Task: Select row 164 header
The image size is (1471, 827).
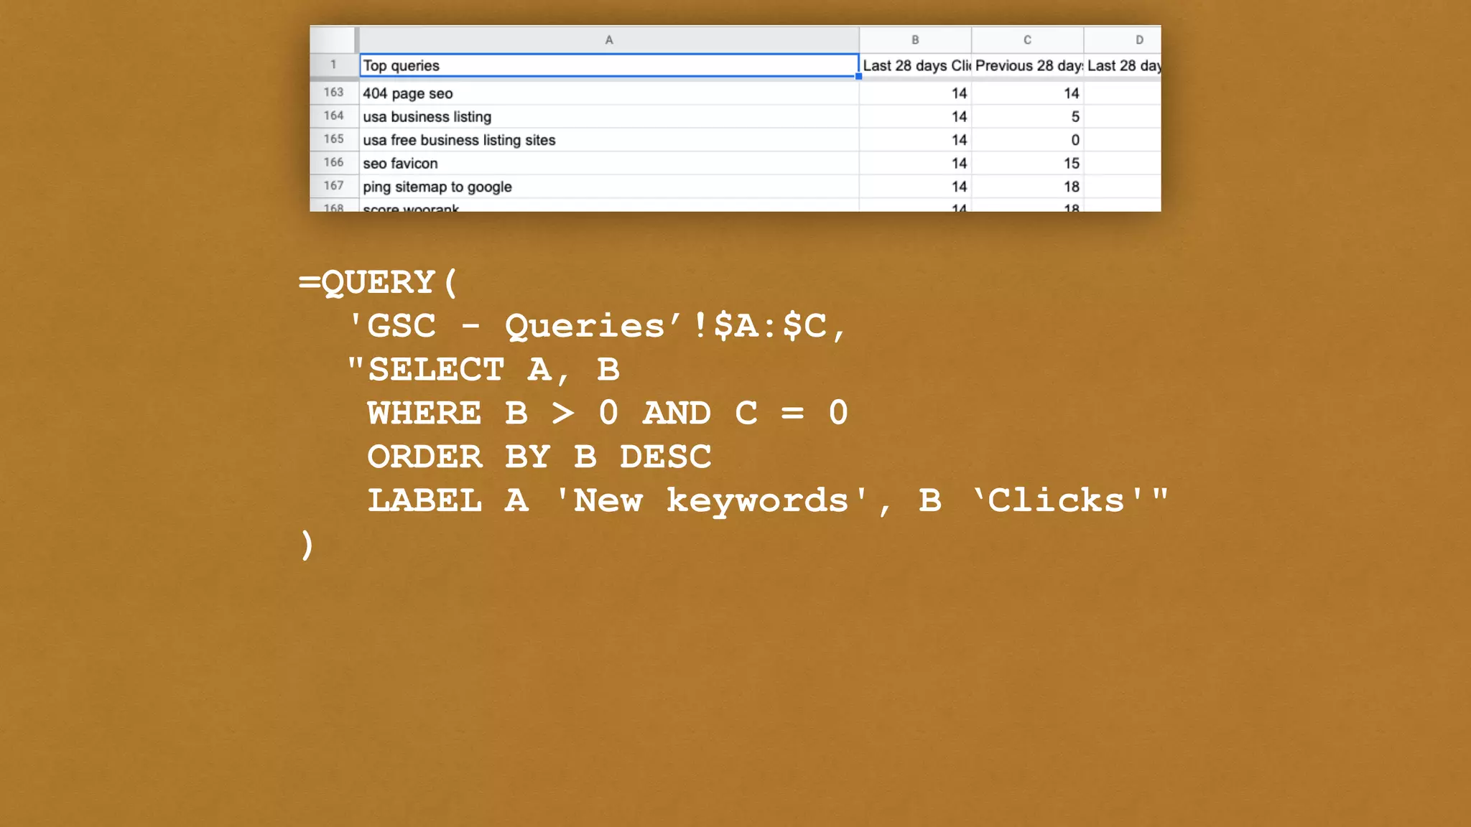Action: point(333,116)
